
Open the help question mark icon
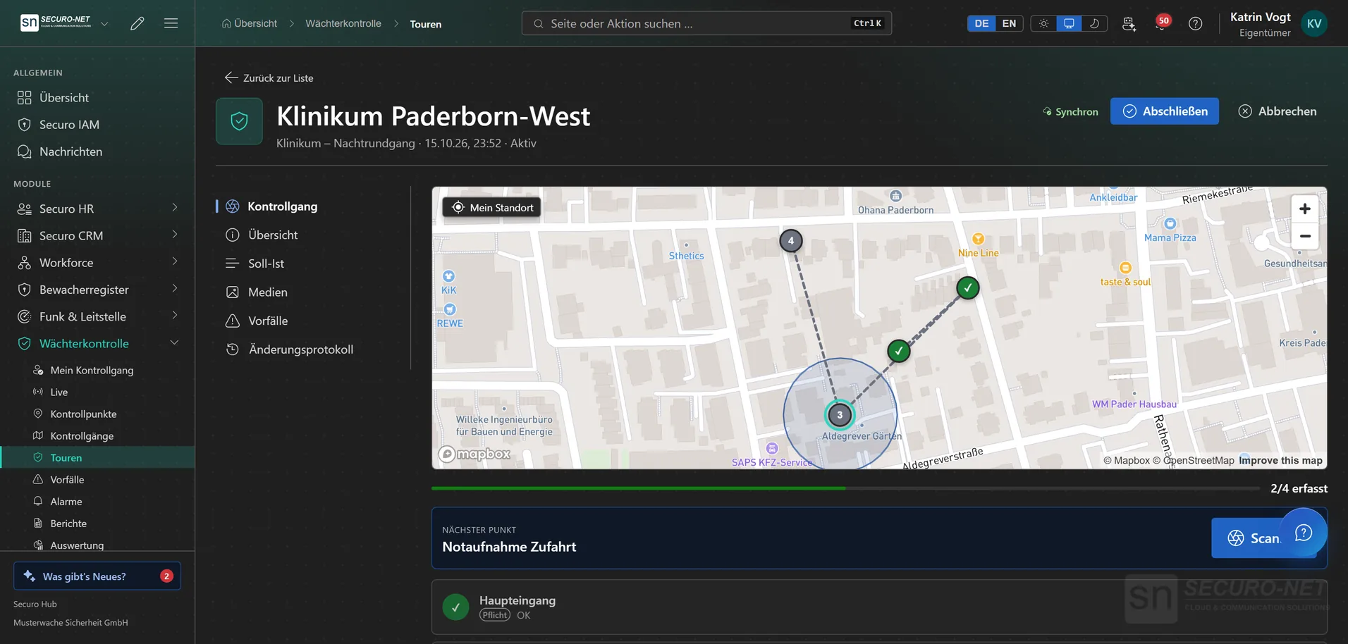tap(1195, 23)
